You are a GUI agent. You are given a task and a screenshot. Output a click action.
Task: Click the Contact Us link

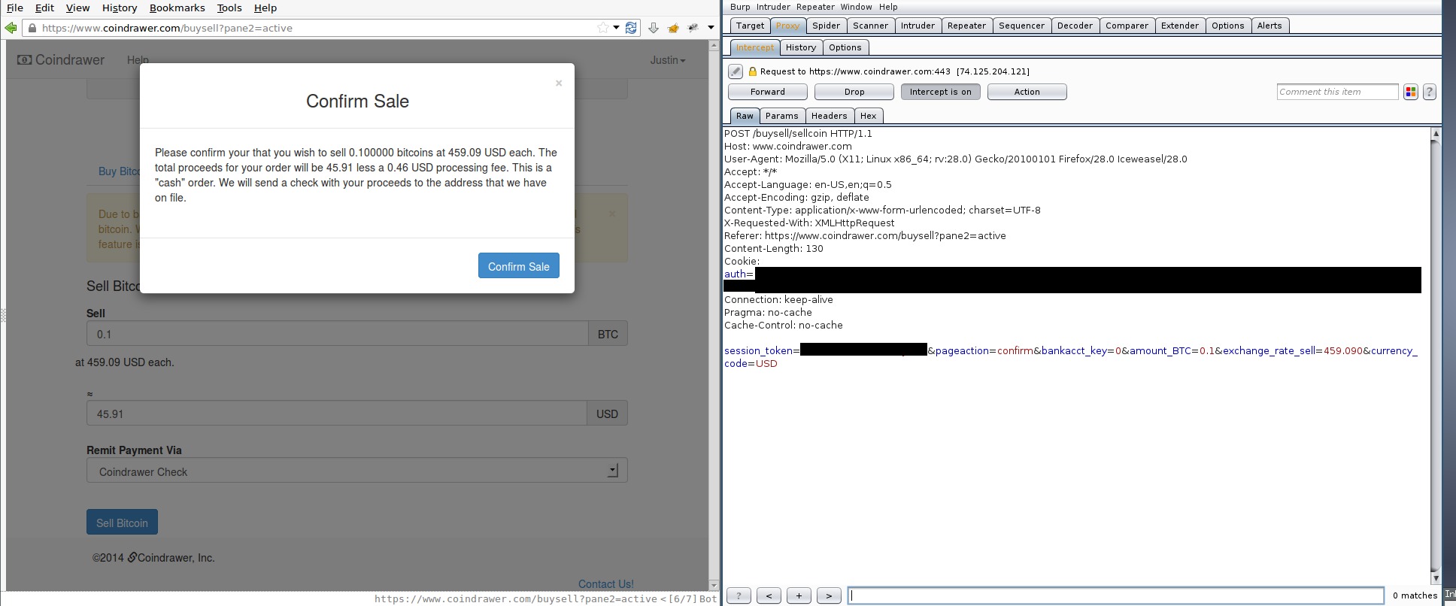pos(605,583)
